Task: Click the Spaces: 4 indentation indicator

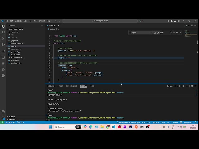Action: point(155,122)
